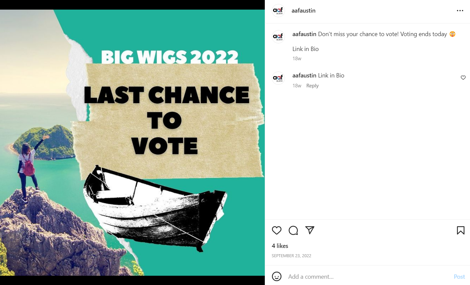
Task: Save the post with the bookmark icon
Action: click(x=461, y=230)
